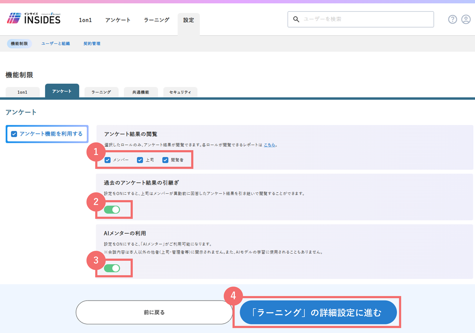Open the こちら report link
Screen dimensions: 475x333
tap(269, 145)
